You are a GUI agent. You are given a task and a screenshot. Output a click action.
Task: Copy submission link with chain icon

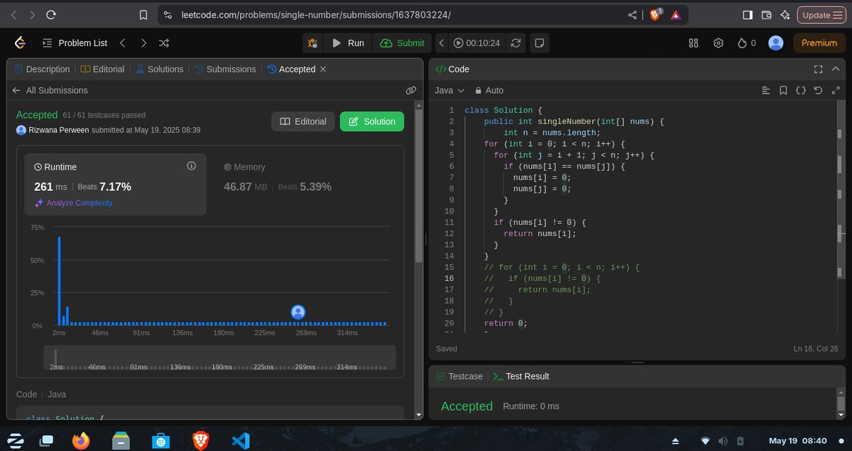(x=410, y=90)
